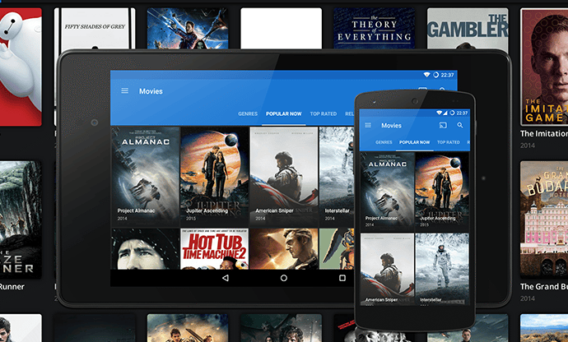Tap the Wi-Fi status icon on the phone
Viewport: 568px width, 342px height.
439,113
